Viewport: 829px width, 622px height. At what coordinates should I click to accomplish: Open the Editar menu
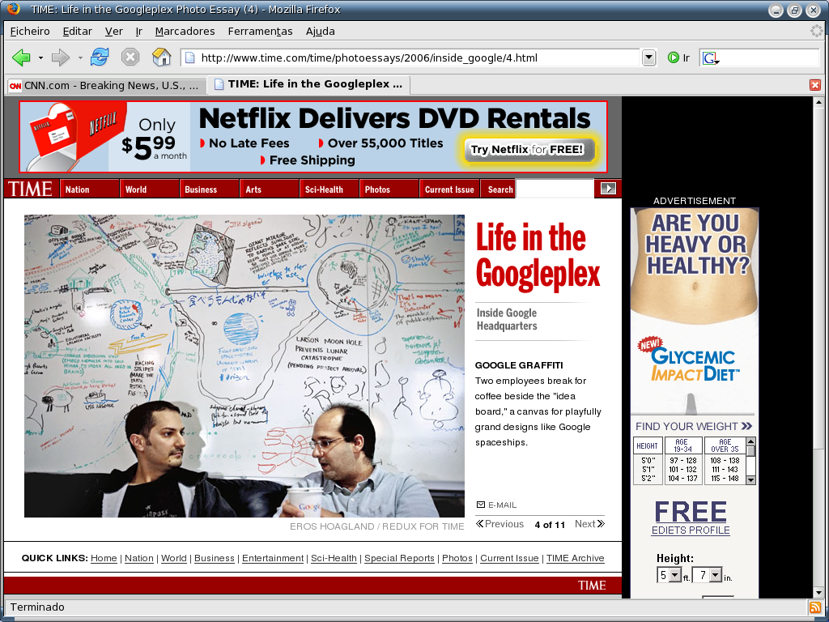[77, 32]
